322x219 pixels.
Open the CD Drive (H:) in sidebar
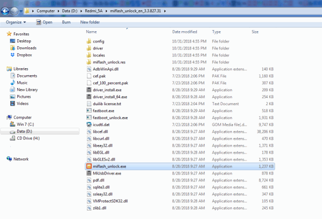point(28,138)
